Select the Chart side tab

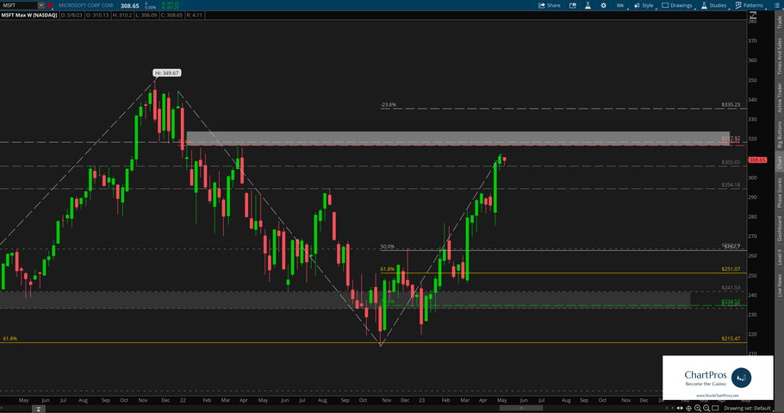click(779, 163)
